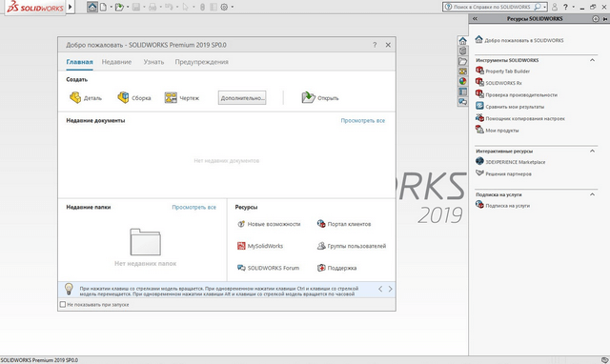
Task: Collapse the Интерактивные ресурсы section
Action: coord(592,151)
